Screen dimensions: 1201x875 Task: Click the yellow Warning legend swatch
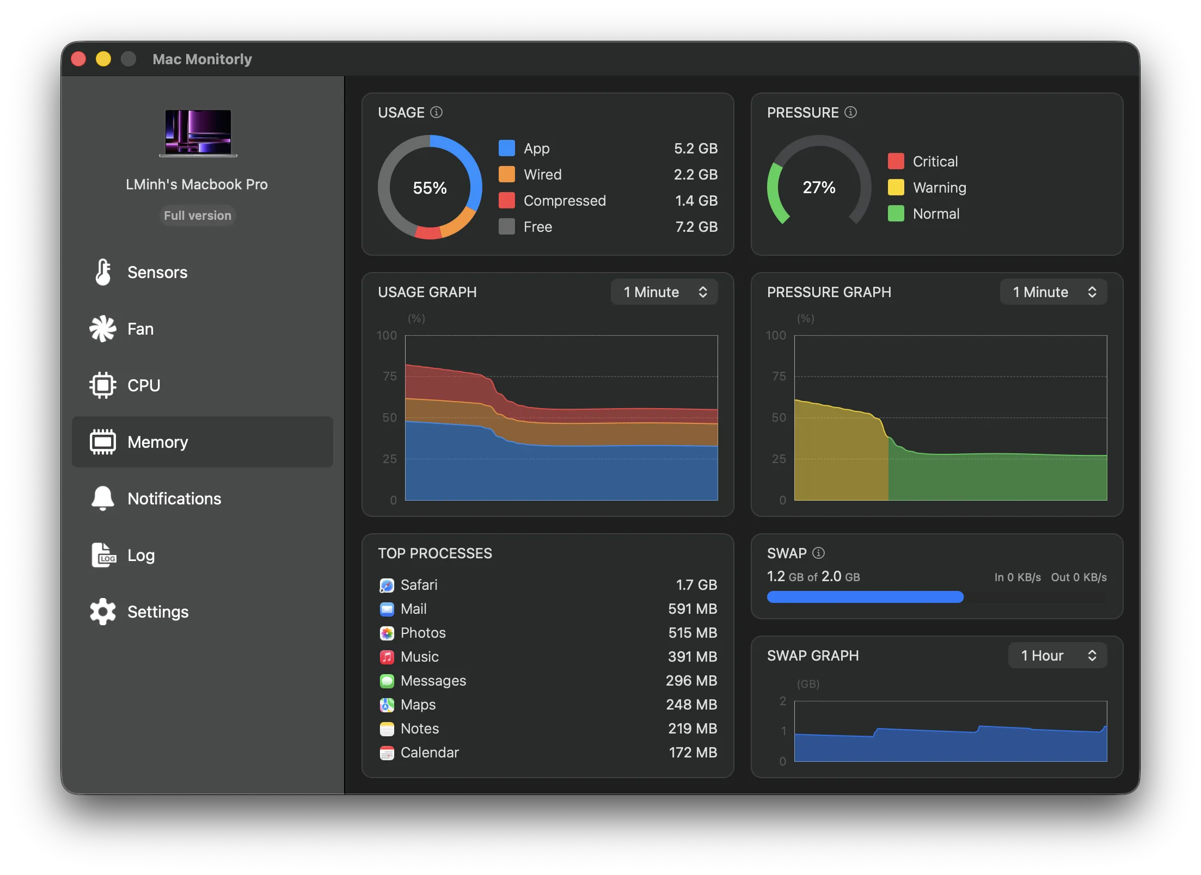click(x=896, y=187)
